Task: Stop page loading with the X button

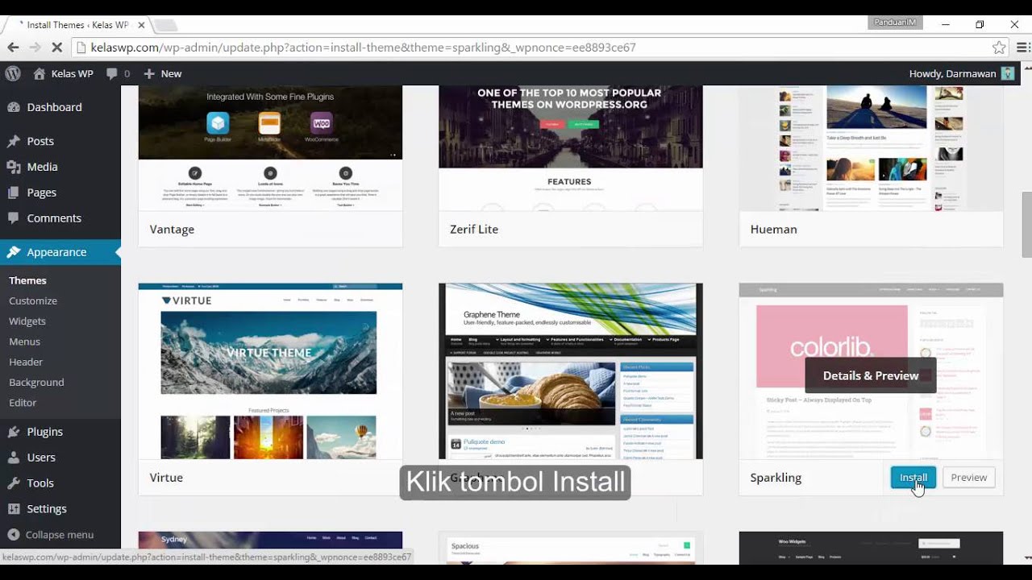Action: click(x=56, y=48)
